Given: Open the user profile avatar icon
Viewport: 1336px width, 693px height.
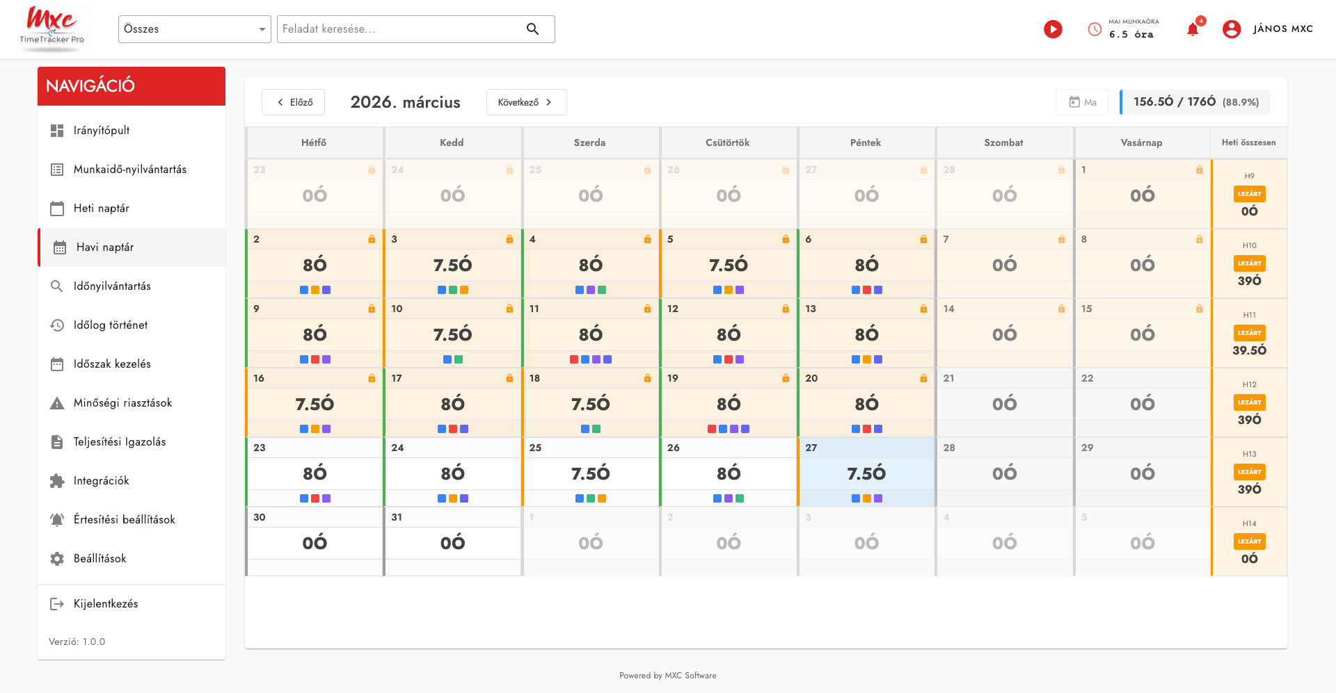Looking at the screenshot, I should [x=1231, y=29].
